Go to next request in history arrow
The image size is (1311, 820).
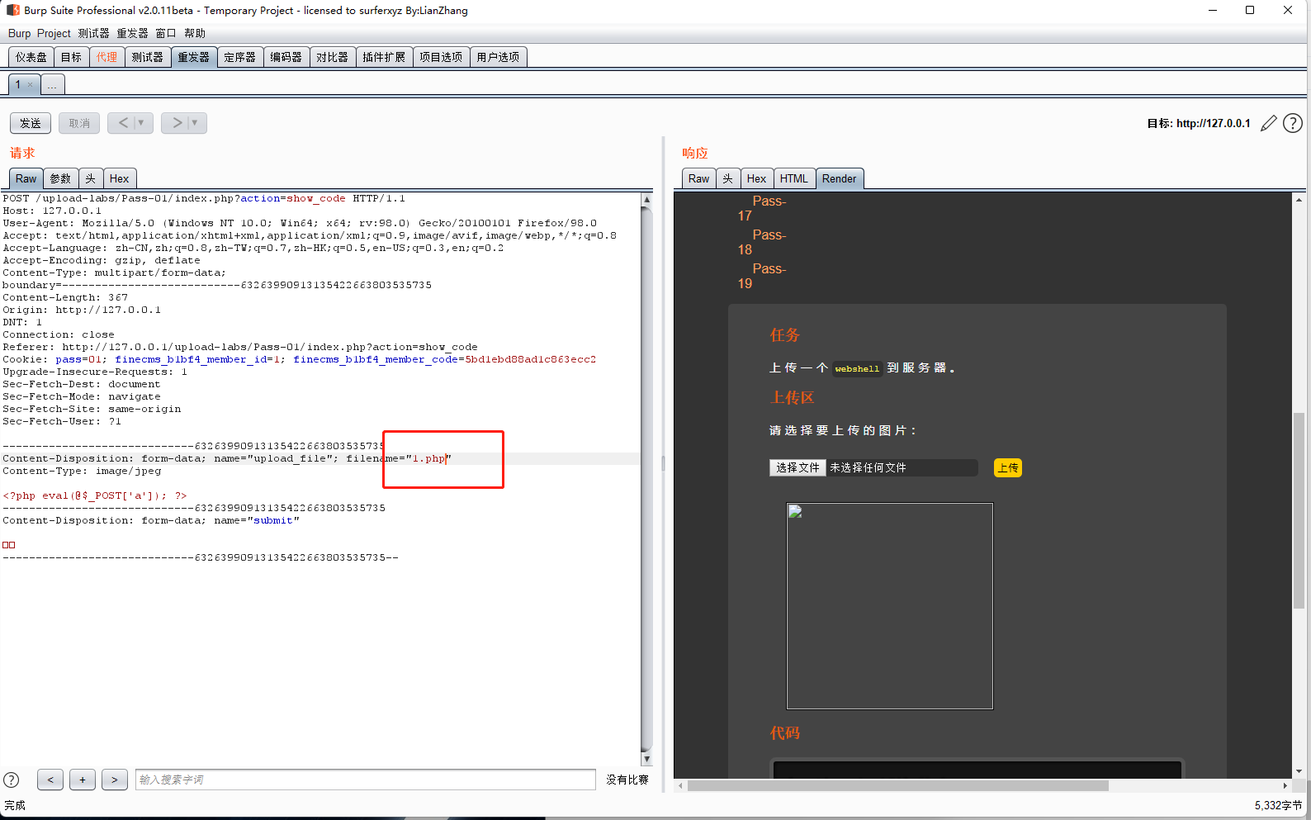point(177,123)
